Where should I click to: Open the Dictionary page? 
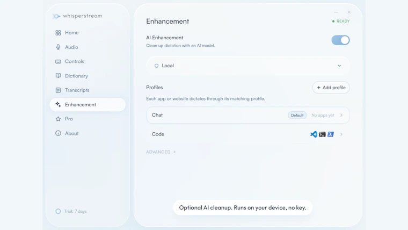tap(88, 76)
